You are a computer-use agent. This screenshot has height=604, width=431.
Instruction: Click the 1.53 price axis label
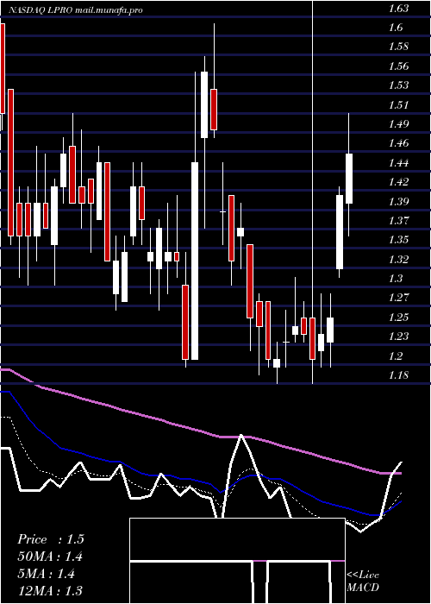(398, 85)
